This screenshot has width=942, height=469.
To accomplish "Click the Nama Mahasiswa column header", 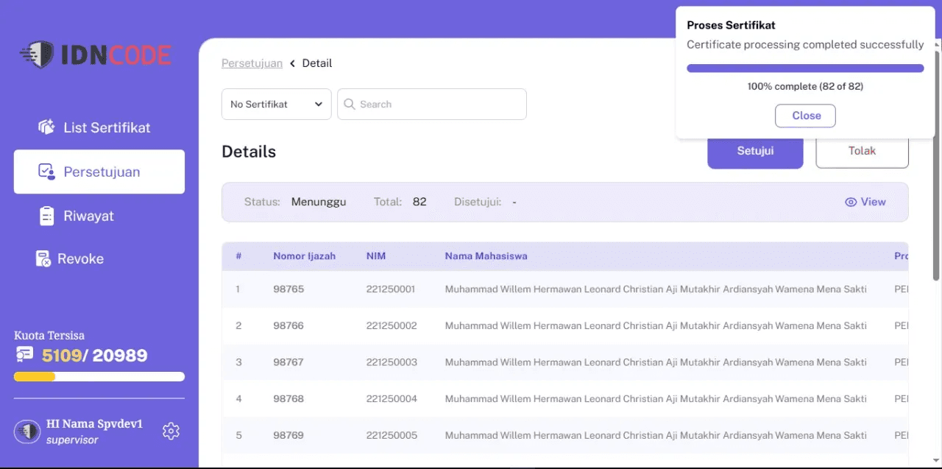I will (x=486, y=256).
